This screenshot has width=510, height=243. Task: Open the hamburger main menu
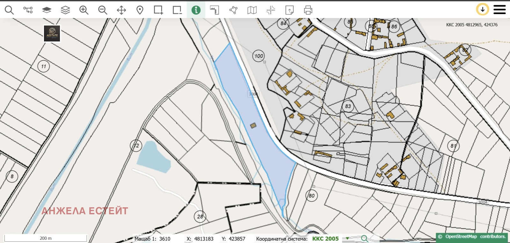pos(499,10)
